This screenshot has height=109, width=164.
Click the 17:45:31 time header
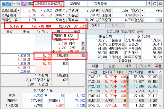click(43, 31)
